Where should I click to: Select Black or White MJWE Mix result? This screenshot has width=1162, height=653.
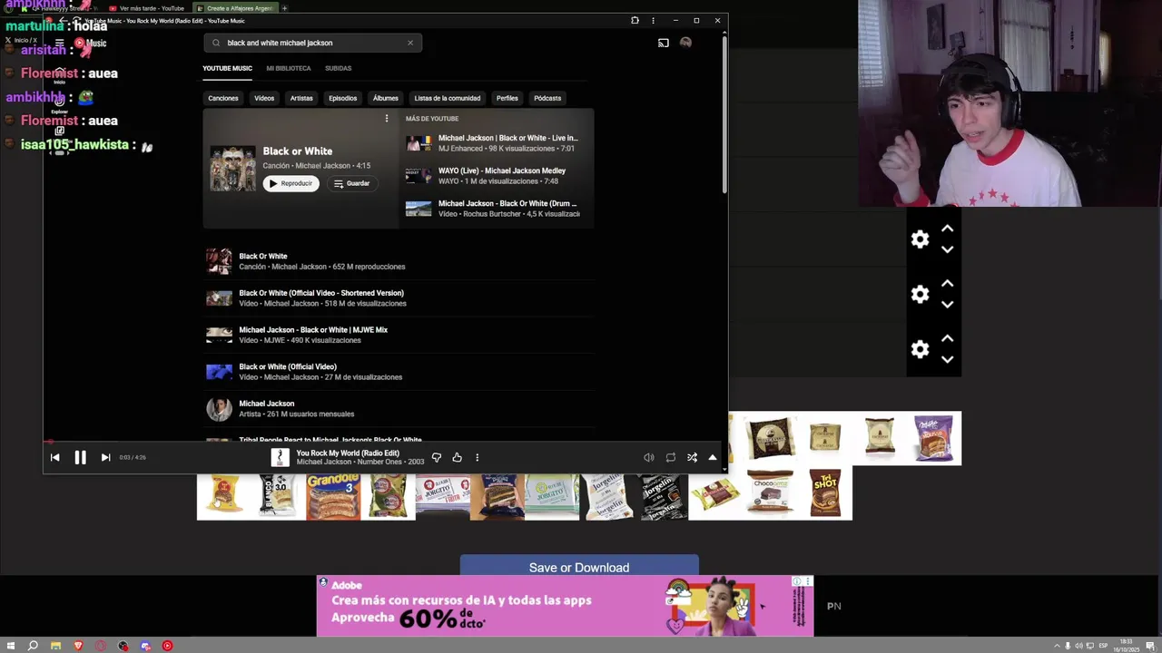tap(399, 335)
